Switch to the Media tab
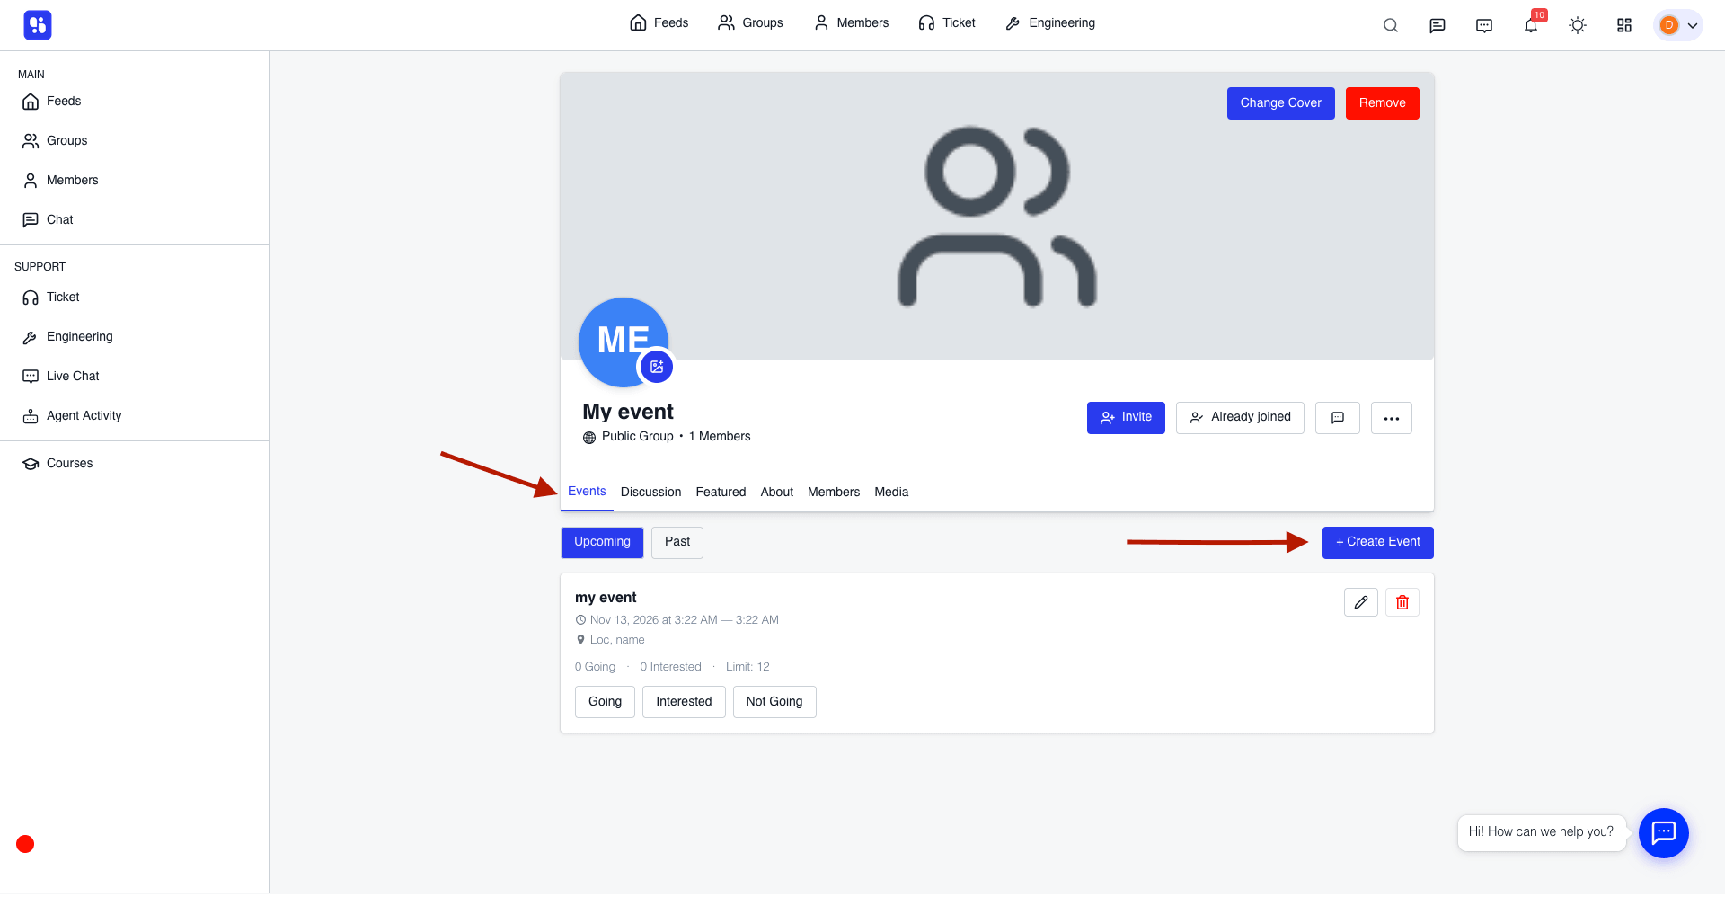Image resolution: width=1725 pixels, height=915 pixels. point(891,493)
